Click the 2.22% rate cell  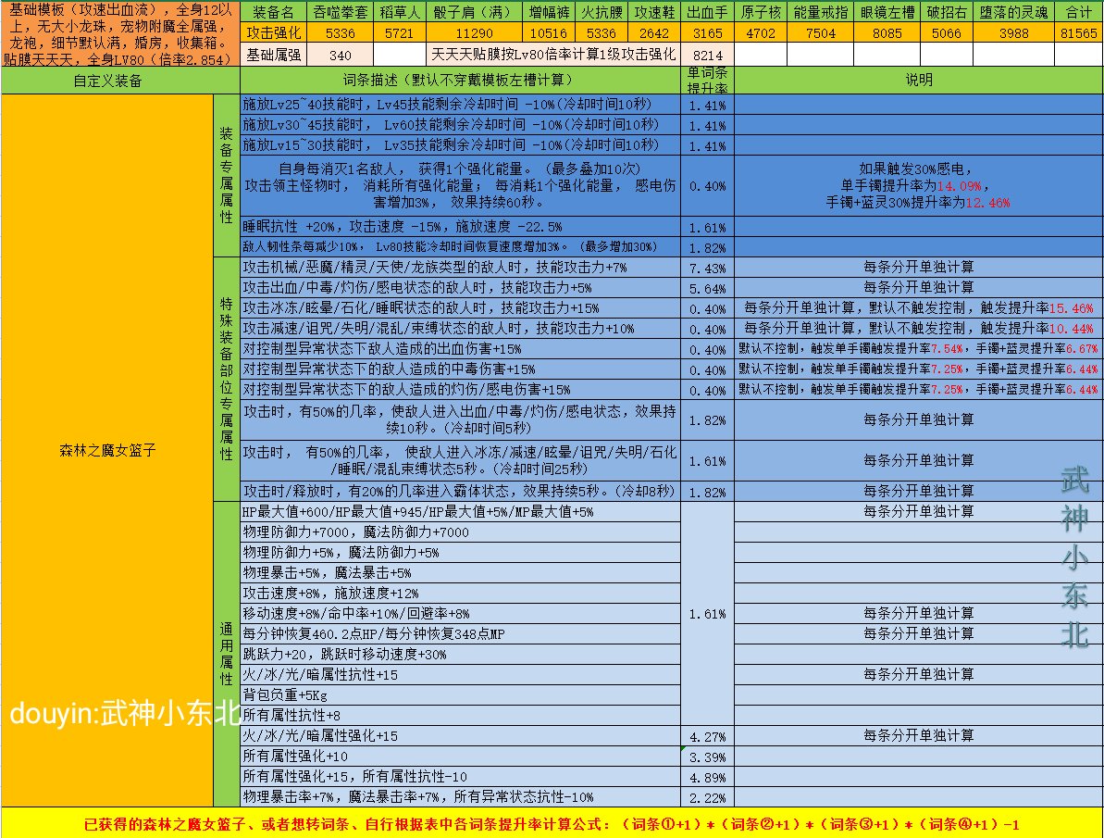(x=708, y=797)
